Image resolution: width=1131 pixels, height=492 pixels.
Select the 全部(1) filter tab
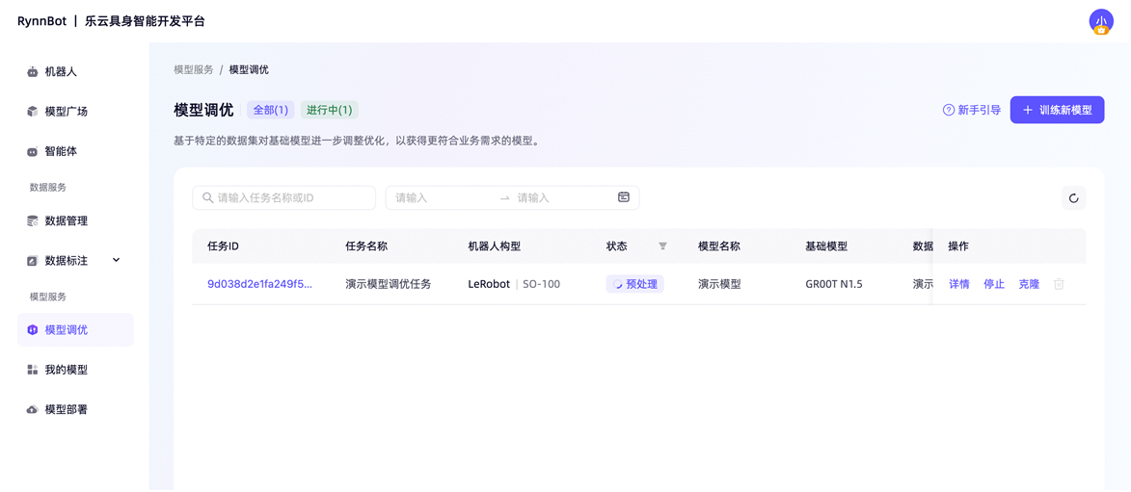[271, 110]
